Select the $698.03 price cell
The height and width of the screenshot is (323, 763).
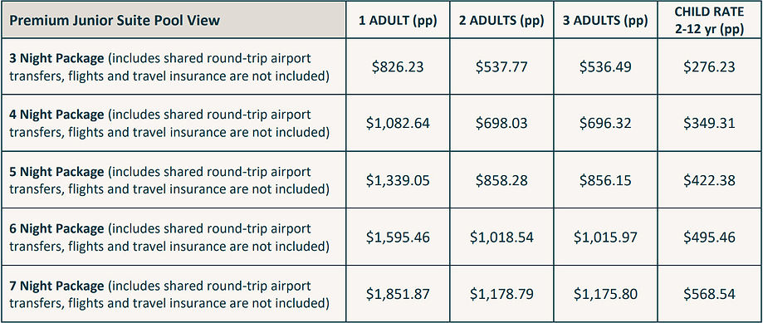501,123
